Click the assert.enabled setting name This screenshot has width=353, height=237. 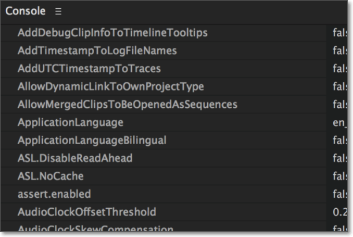54,194
